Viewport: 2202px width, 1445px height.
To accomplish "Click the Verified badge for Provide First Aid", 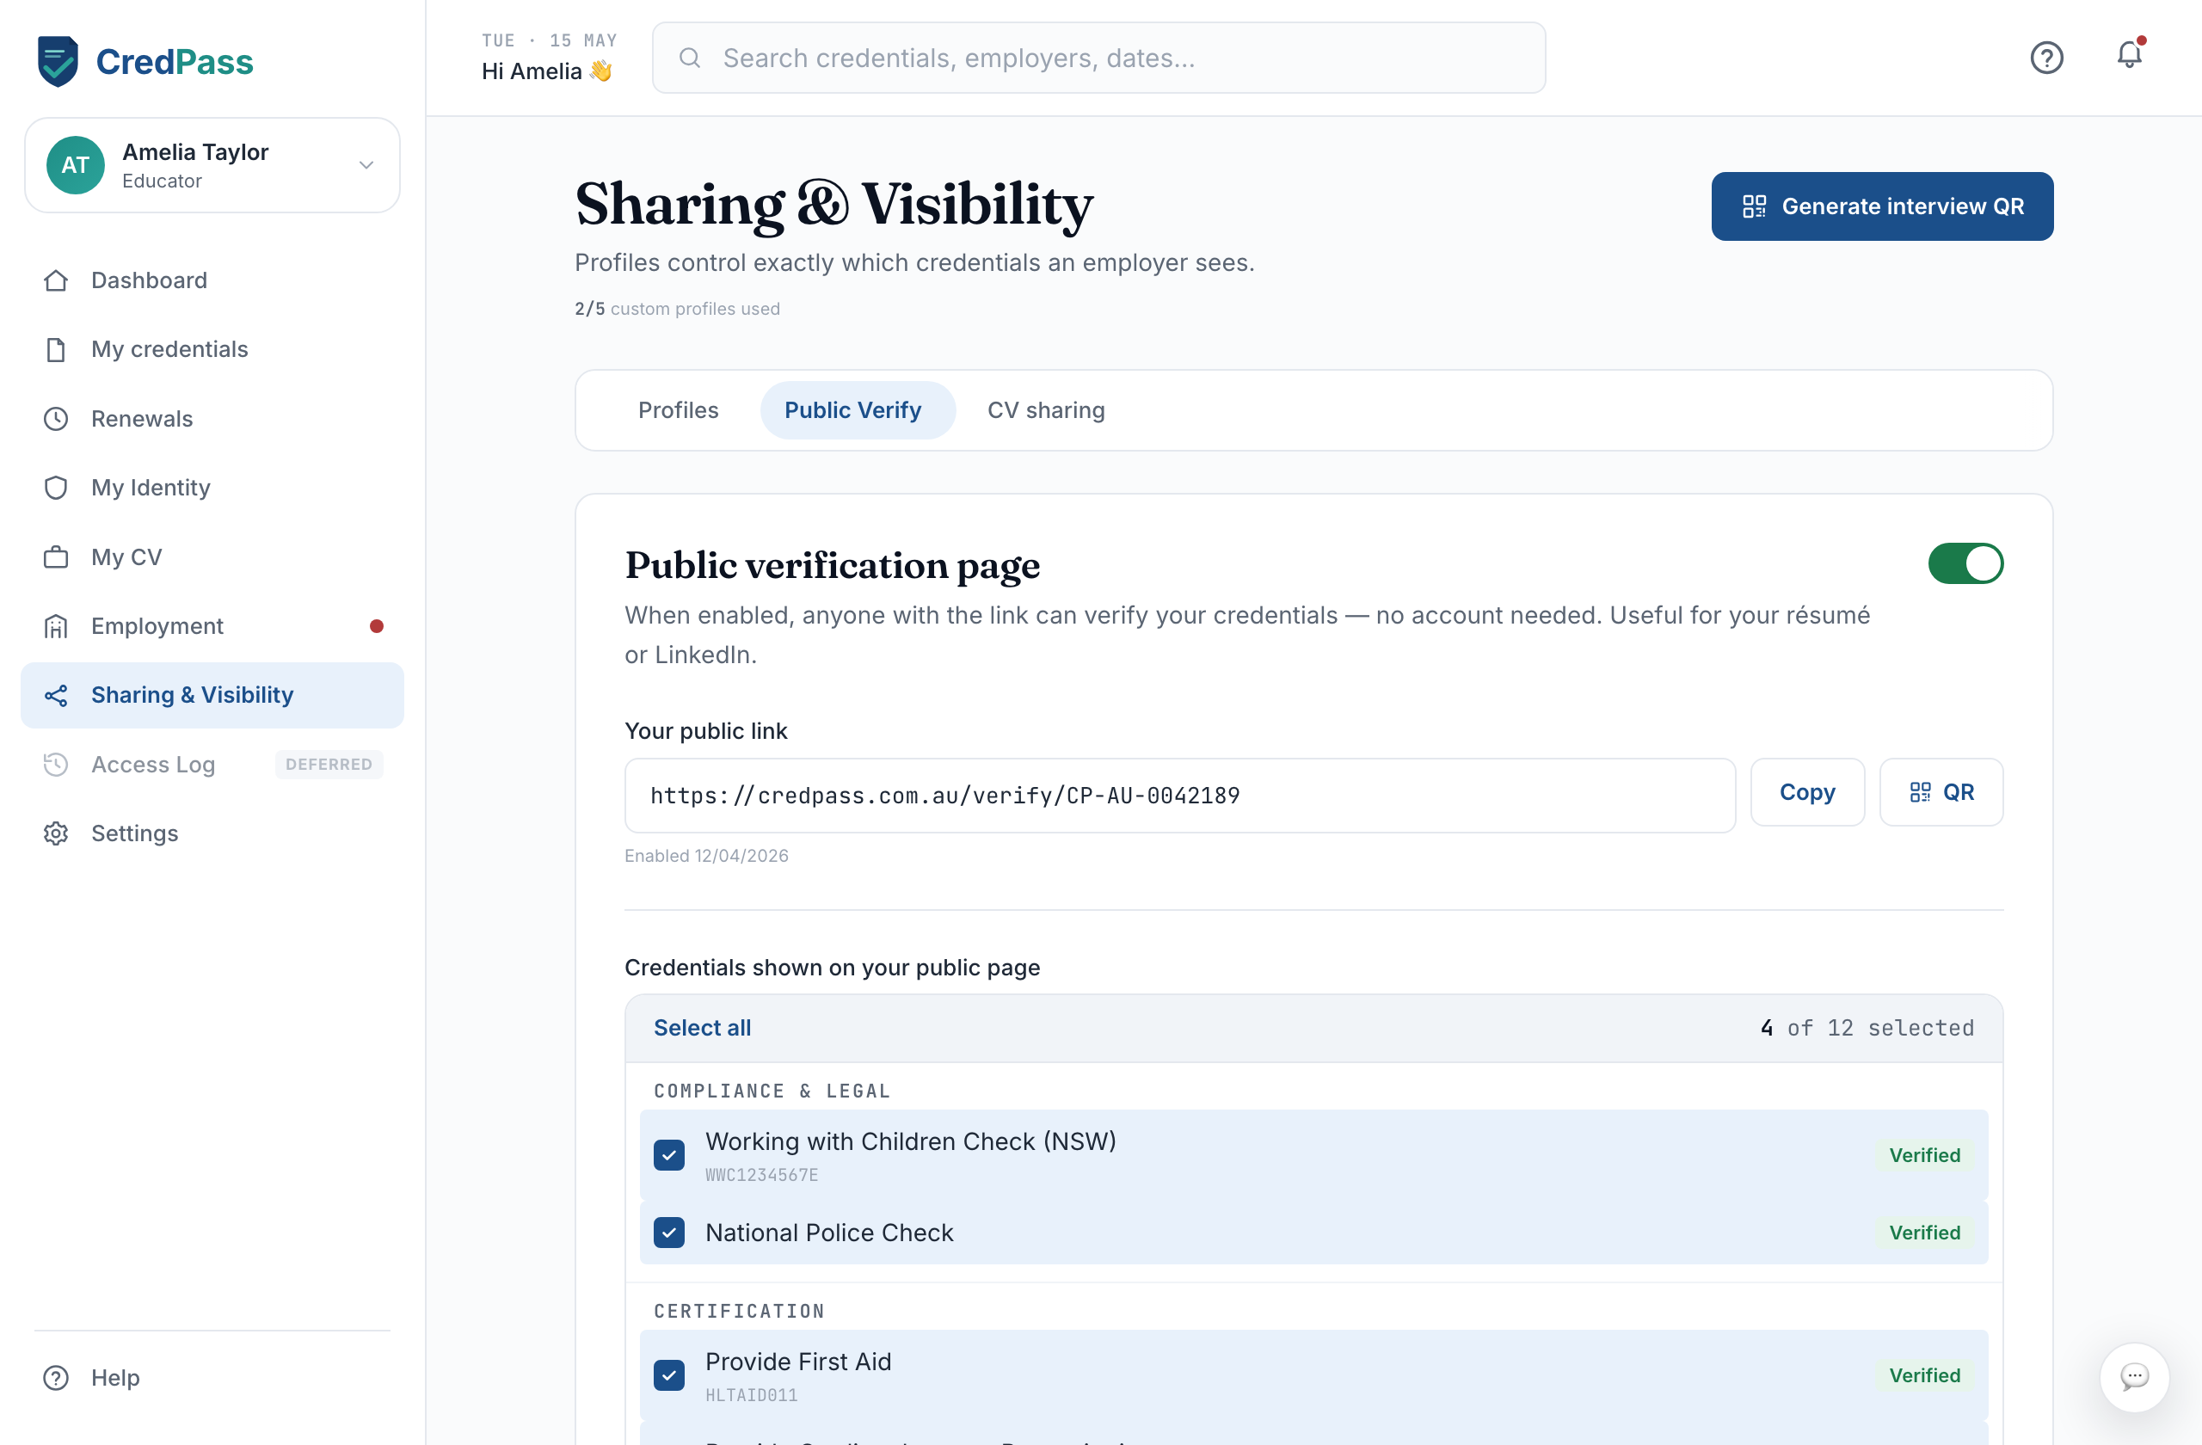I will pos(1924,1374).
